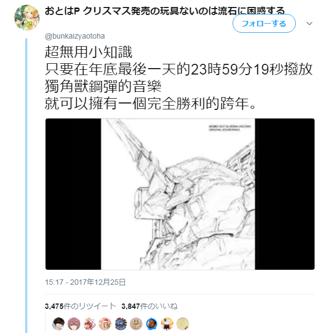
Task: Open third liker avatar with red-white figure
Action: click(x=89, y=324)
